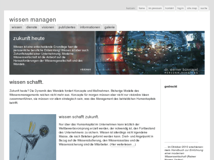Image resolution: width=214 pixels, height=160 pixels.
Task: Go to the kontakt page
Action: [170, 8]
